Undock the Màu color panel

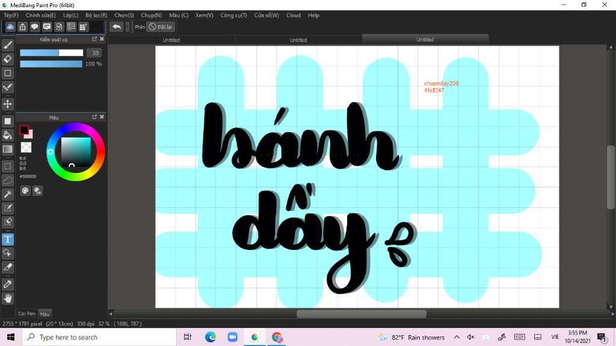coord(94,117)
